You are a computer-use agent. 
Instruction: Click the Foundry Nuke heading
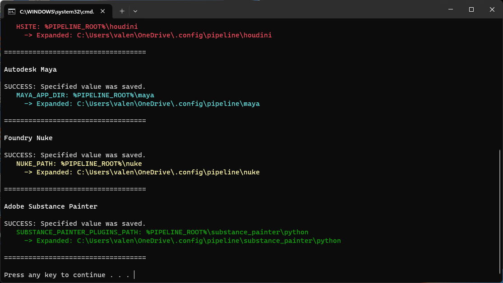tap(28, 138)
